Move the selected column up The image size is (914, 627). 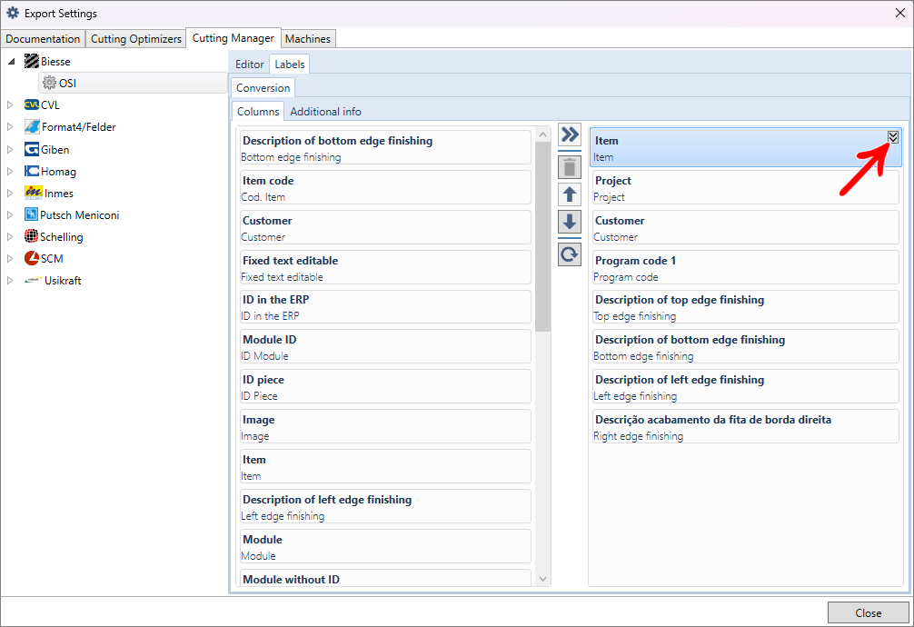pyautogui.click(x=570, y=194)
